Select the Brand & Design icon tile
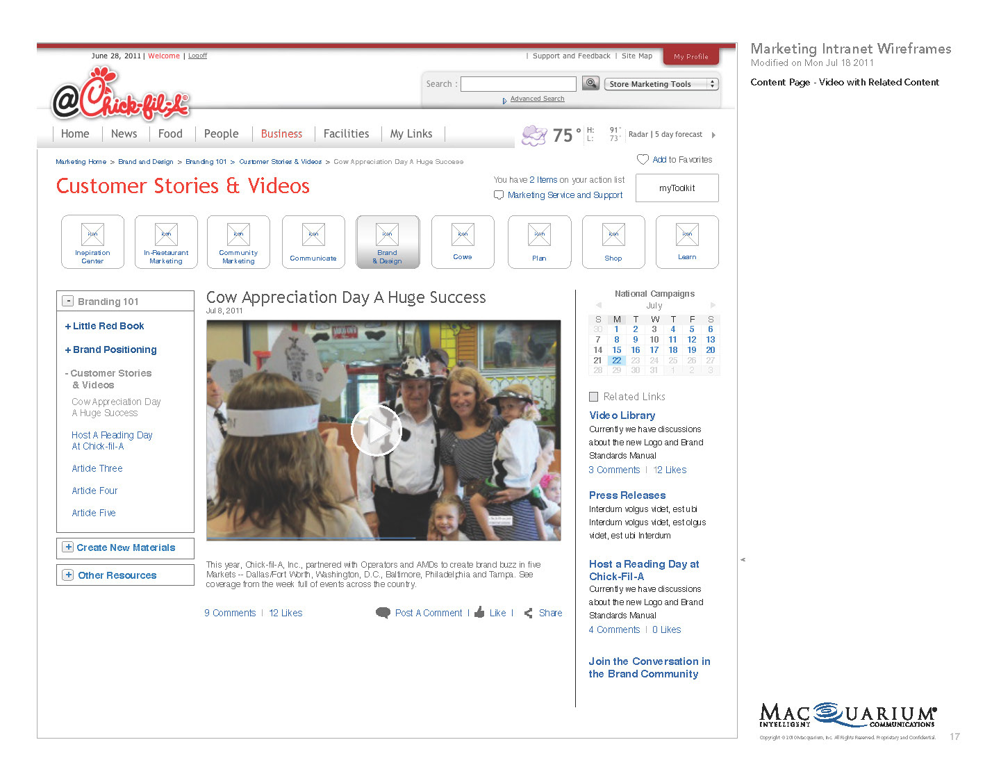This screenshot has height=774, width=1001. tap(388, 242)
